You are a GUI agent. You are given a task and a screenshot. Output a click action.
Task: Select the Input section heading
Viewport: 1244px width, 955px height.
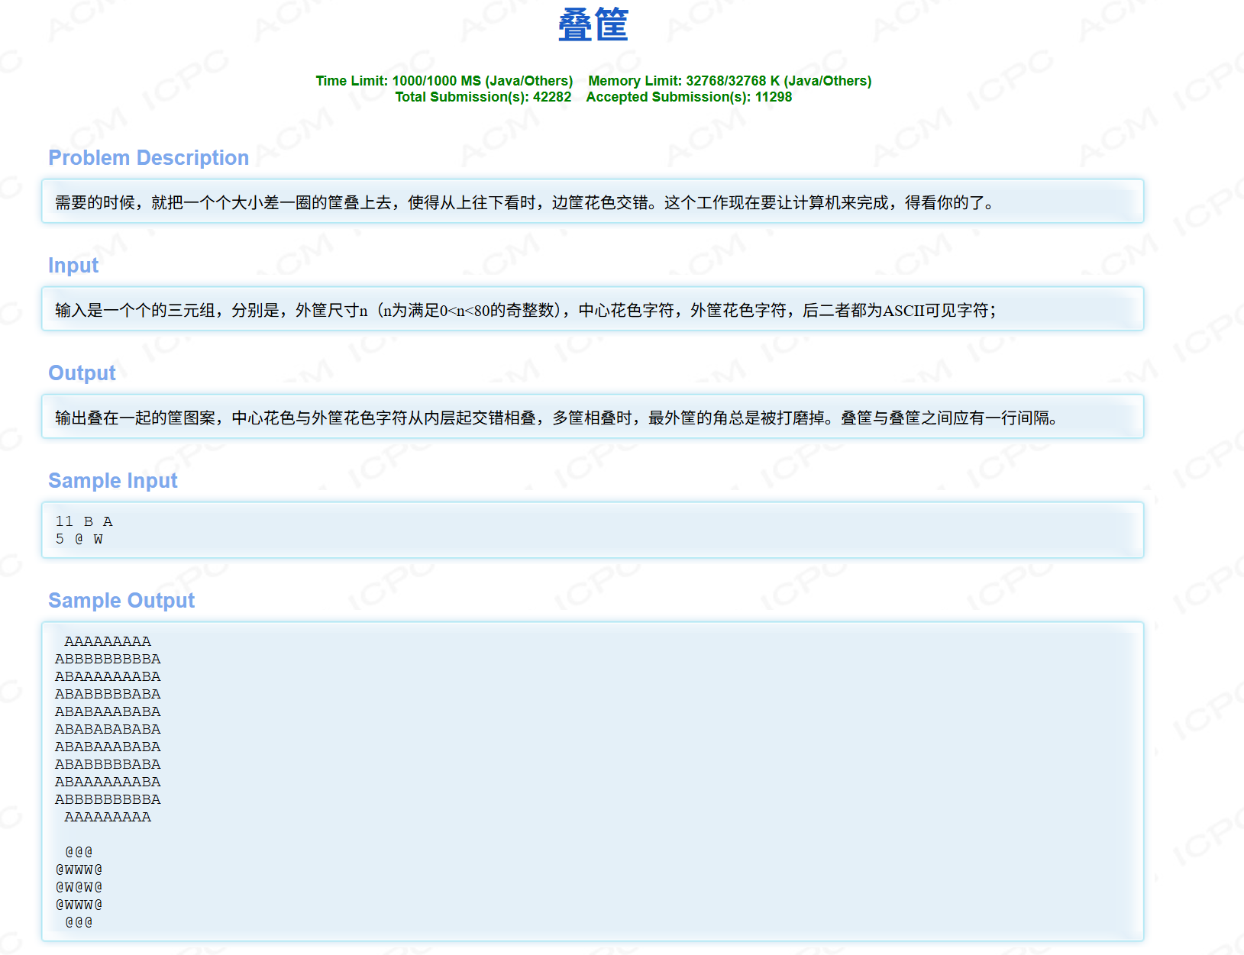(73, 266)
